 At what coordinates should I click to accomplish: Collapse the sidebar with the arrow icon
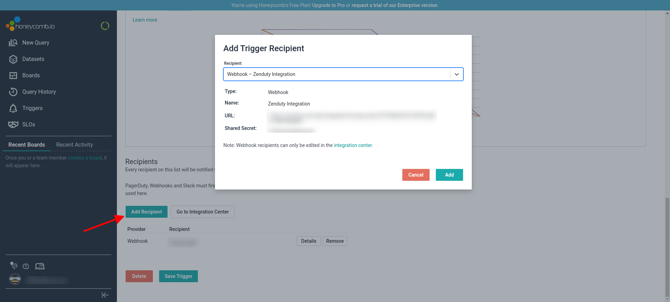tap(105, 295)
